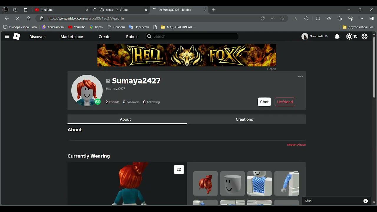Click the Hell Fox advertisement banner

[187, 55]
